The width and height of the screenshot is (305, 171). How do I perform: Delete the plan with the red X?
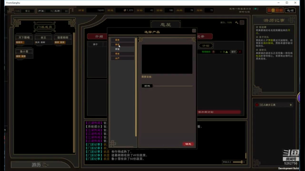click(x=240, y=52)
